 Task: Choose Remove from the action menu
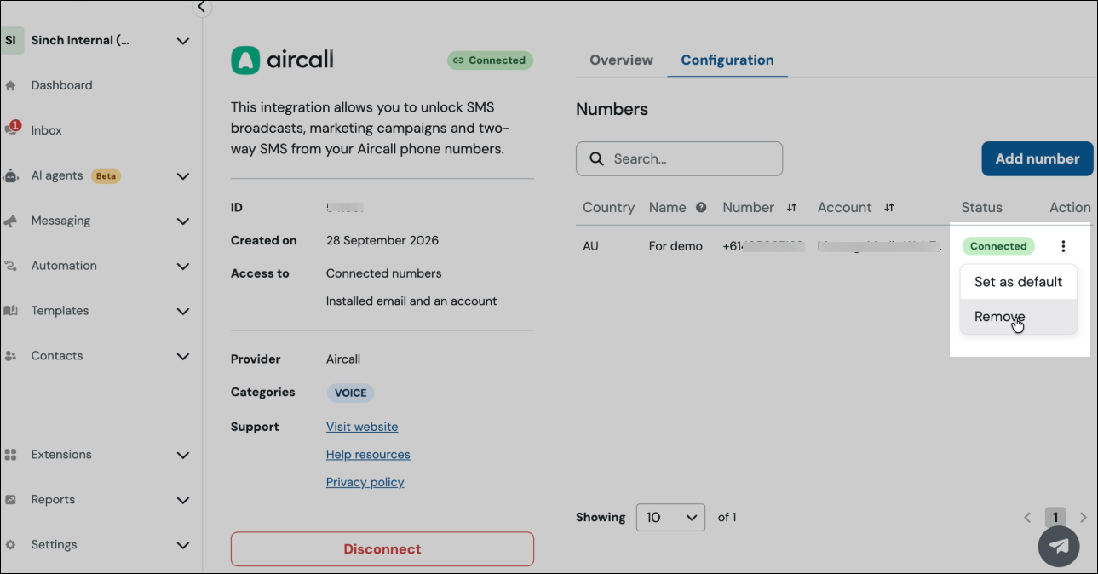[x=1018, y=317]
